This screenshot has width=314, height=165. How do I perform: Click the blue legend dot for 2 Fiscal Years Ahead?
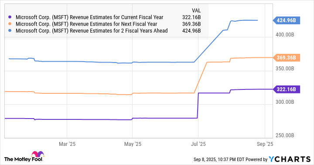pos(10,31)
